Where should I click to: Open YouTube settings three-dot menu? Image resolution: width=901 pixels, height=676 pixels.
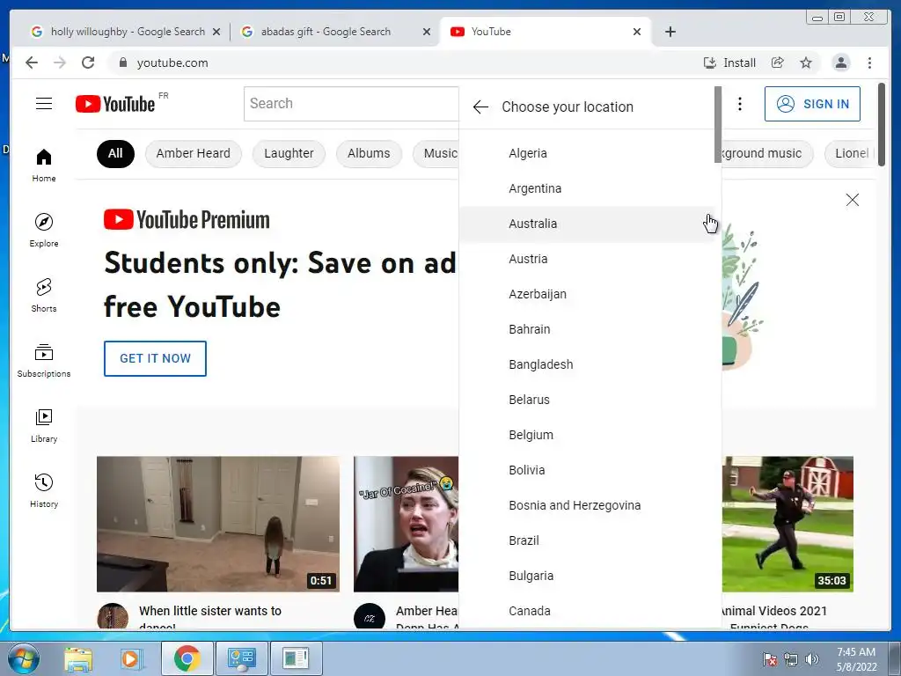click(739, 104)
